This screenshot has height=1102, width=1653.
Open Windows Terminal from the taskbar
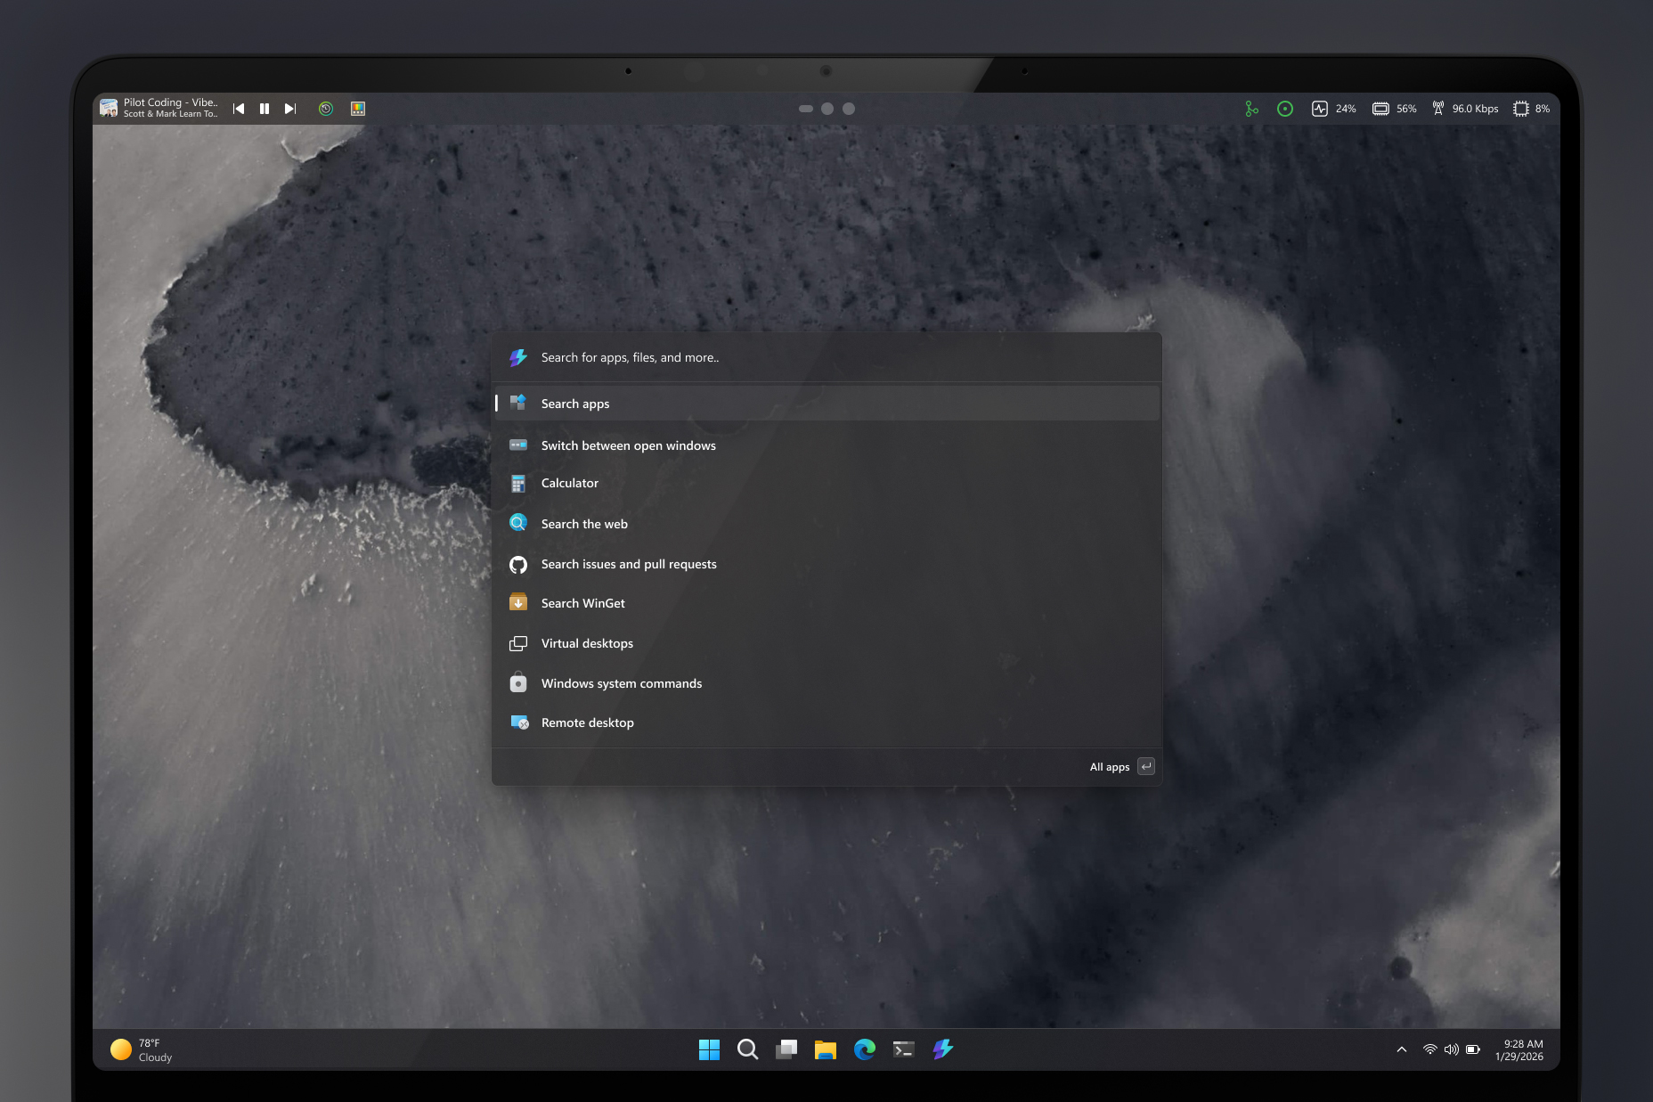tap(903, 1049)
